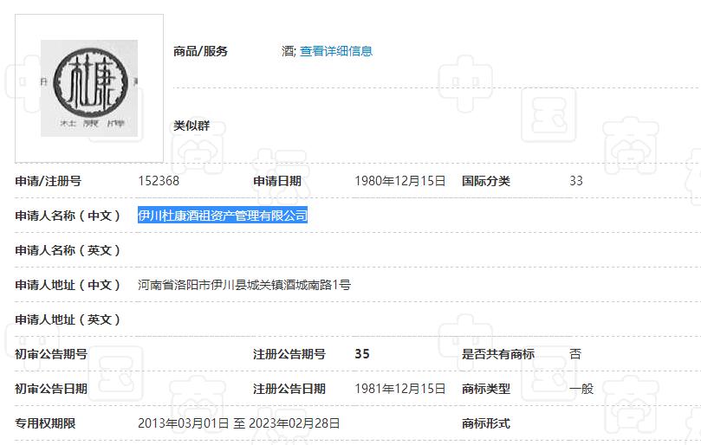
Task: Click the 申请人地址（英文） label
Action: click(x=68, y=319)
